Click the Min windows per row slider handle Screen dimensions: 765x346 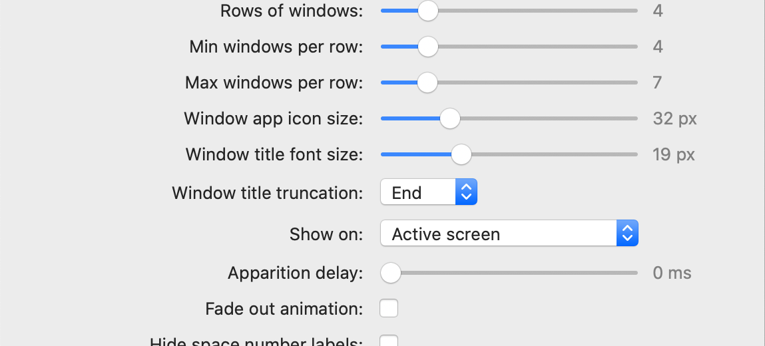(427, 47)
